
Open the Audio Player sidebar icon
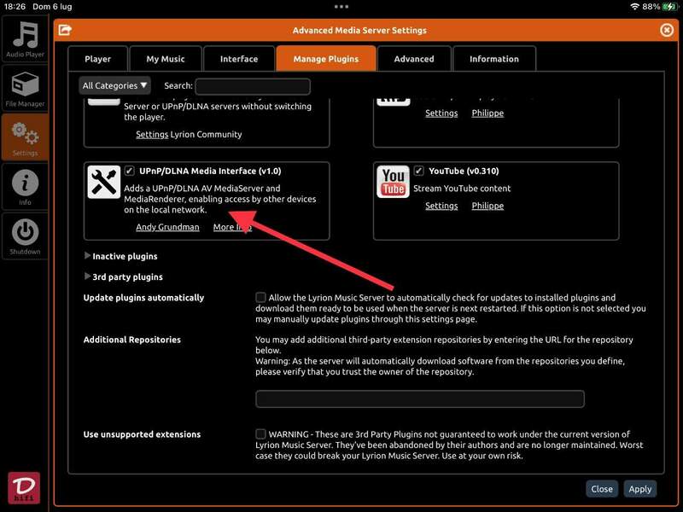[25, 39]
